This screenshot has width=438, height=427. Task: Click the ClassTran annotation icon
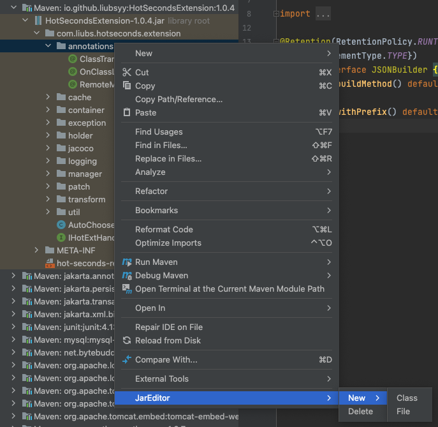pyautogui.click(x=73, y=59)
